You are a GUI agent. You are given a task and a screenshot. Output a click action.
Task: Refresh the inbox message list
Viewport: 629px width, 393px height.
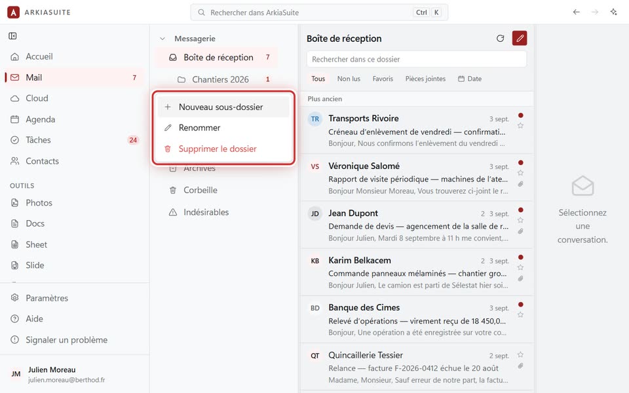(500, 39)
